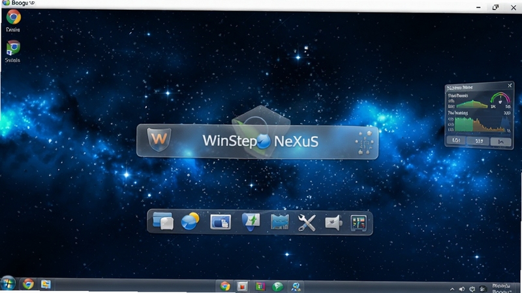Open Chrome pinned next to Start orb

click(x=28, y=284)
